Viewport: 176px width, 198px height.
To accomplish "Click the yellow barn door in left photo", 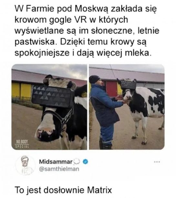I will click(x=26, y=90).
